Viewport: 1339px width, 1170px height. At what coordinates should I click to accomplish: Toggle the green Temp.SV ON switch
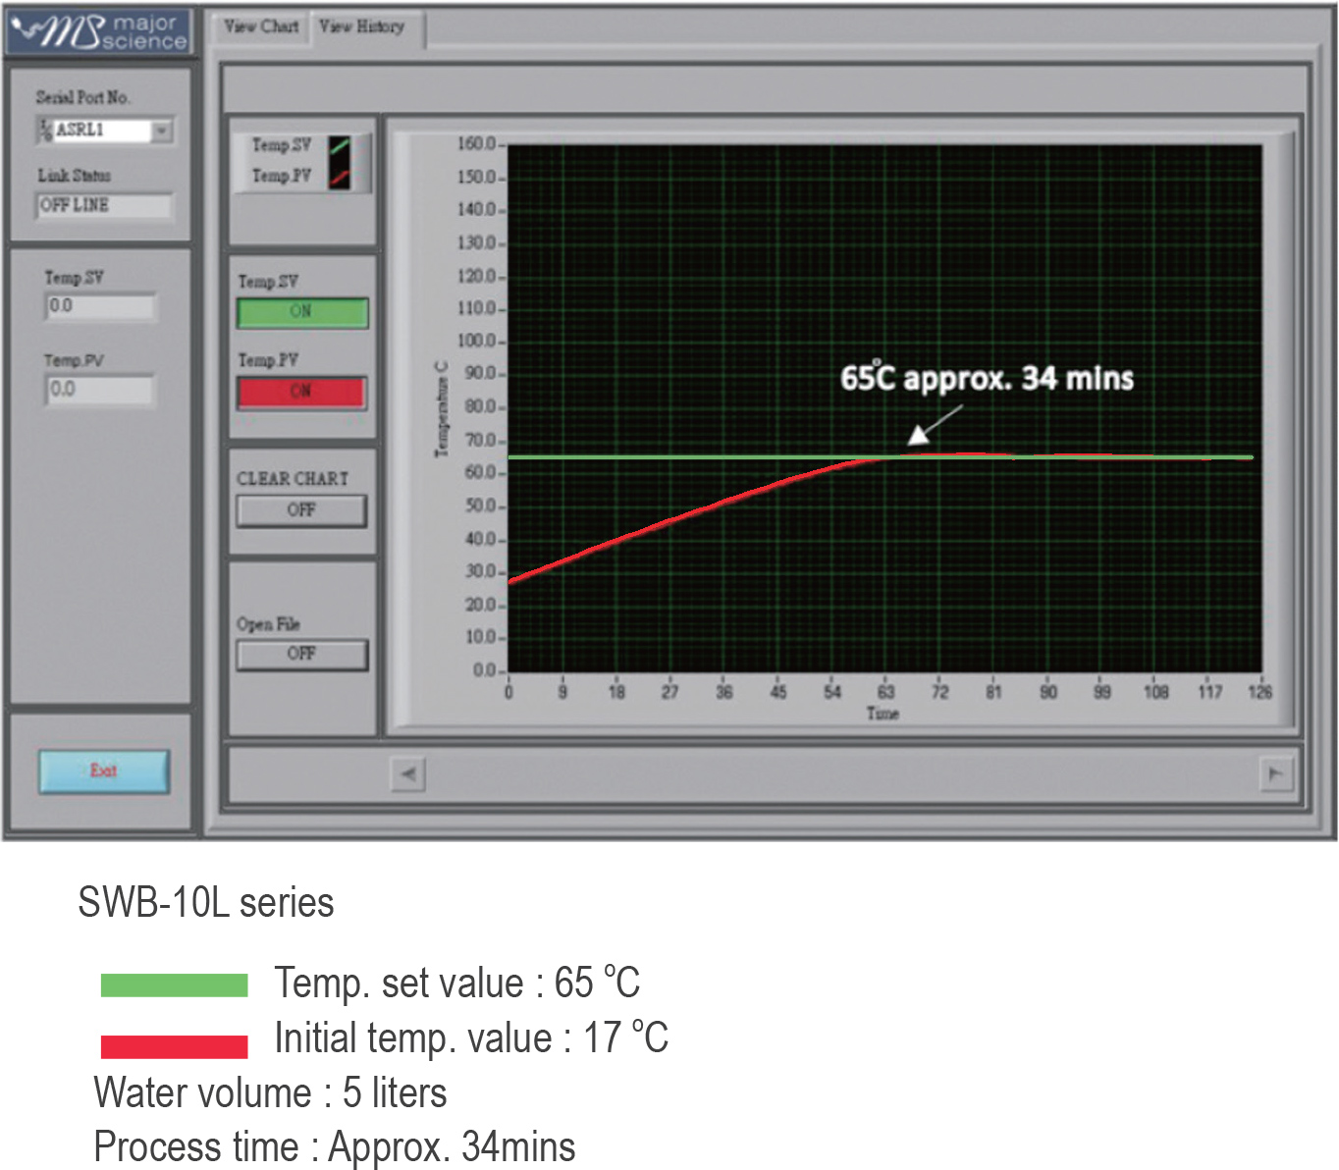(x=301, y=312)
